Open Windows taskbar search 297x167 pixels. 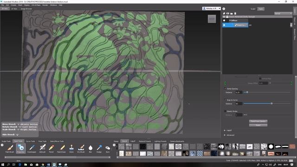pos(8,165)
